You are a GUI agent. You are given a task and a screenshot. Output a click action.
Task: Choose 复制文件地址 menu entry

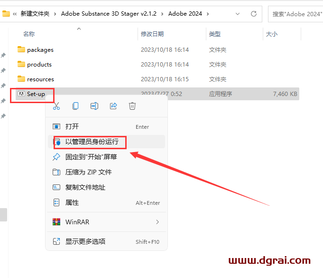[106, 187]
